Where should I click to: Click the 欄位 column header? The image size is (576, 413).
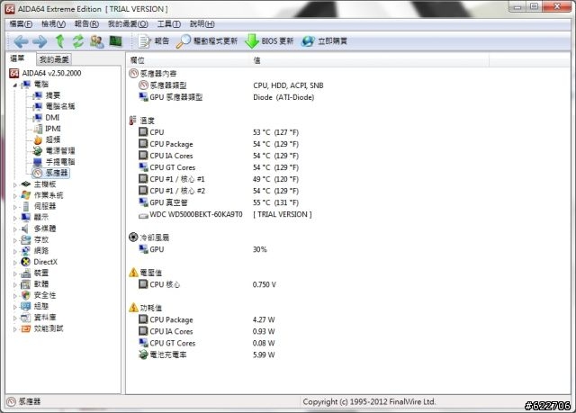(188, 60)
